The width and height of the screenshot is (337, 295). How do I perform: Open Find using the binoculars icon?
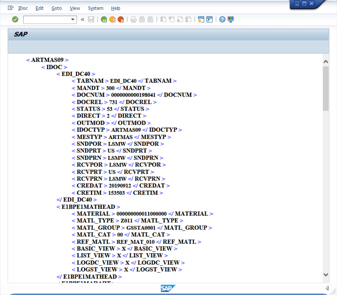tap(142, 19)
